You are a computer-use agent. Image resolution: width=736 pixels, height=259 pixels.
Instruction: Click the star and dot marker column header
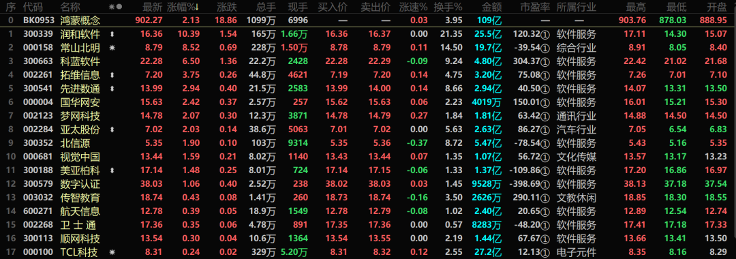point(115,7)
